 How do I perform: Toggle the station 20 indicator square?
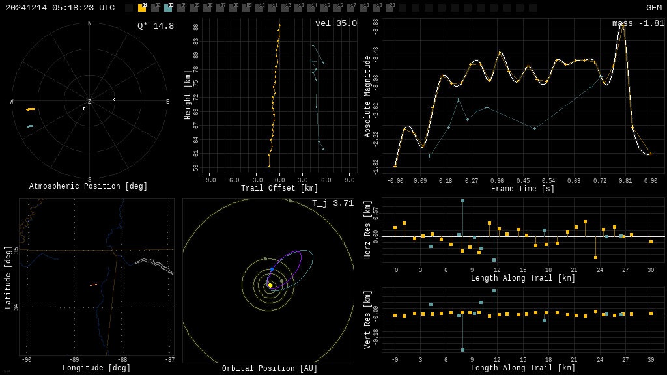point(390,8)
